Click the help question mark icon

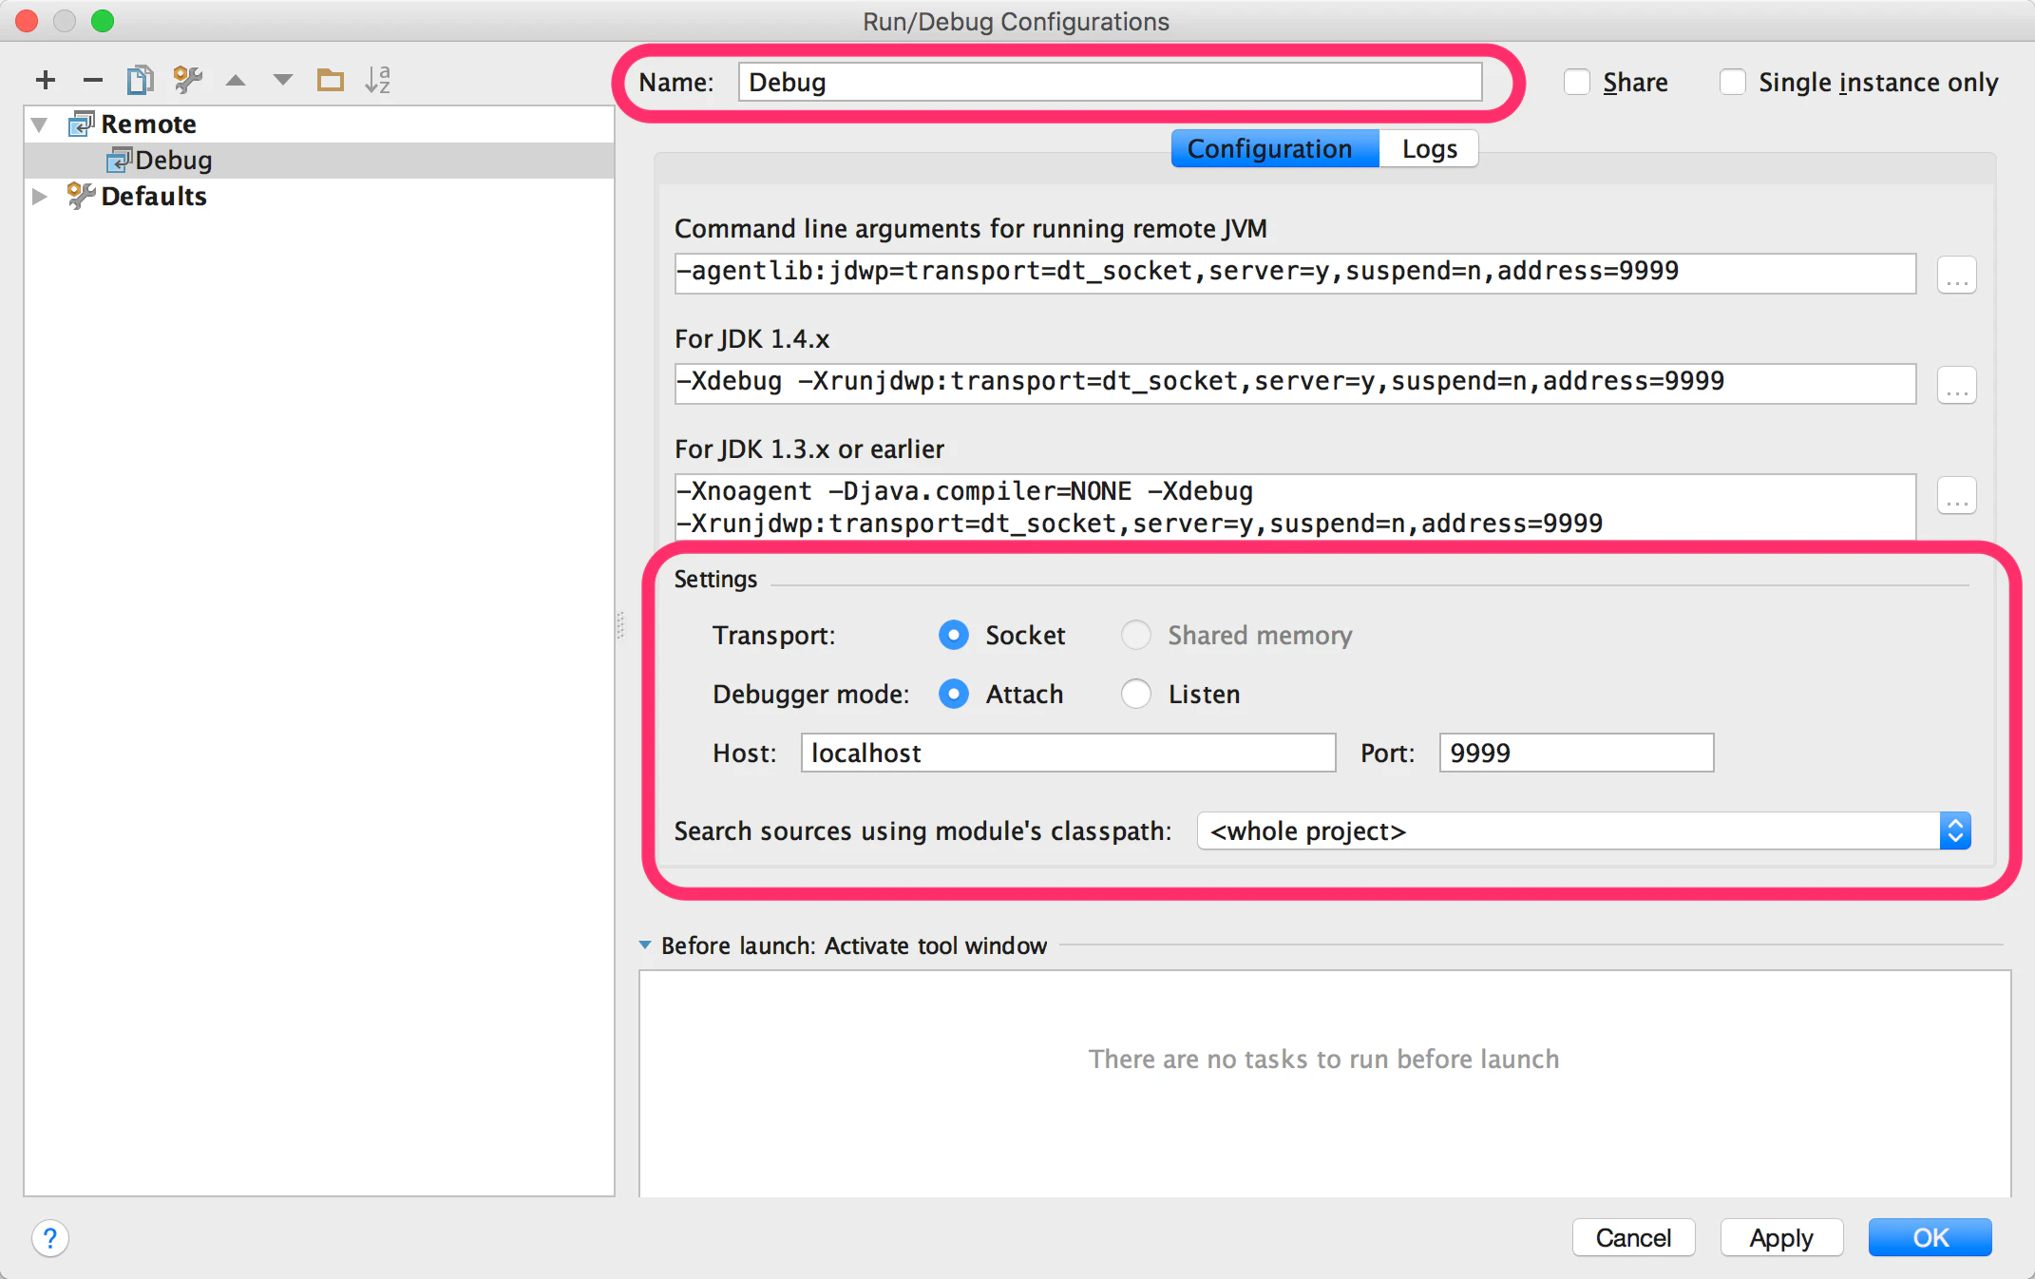(50, 1238)
